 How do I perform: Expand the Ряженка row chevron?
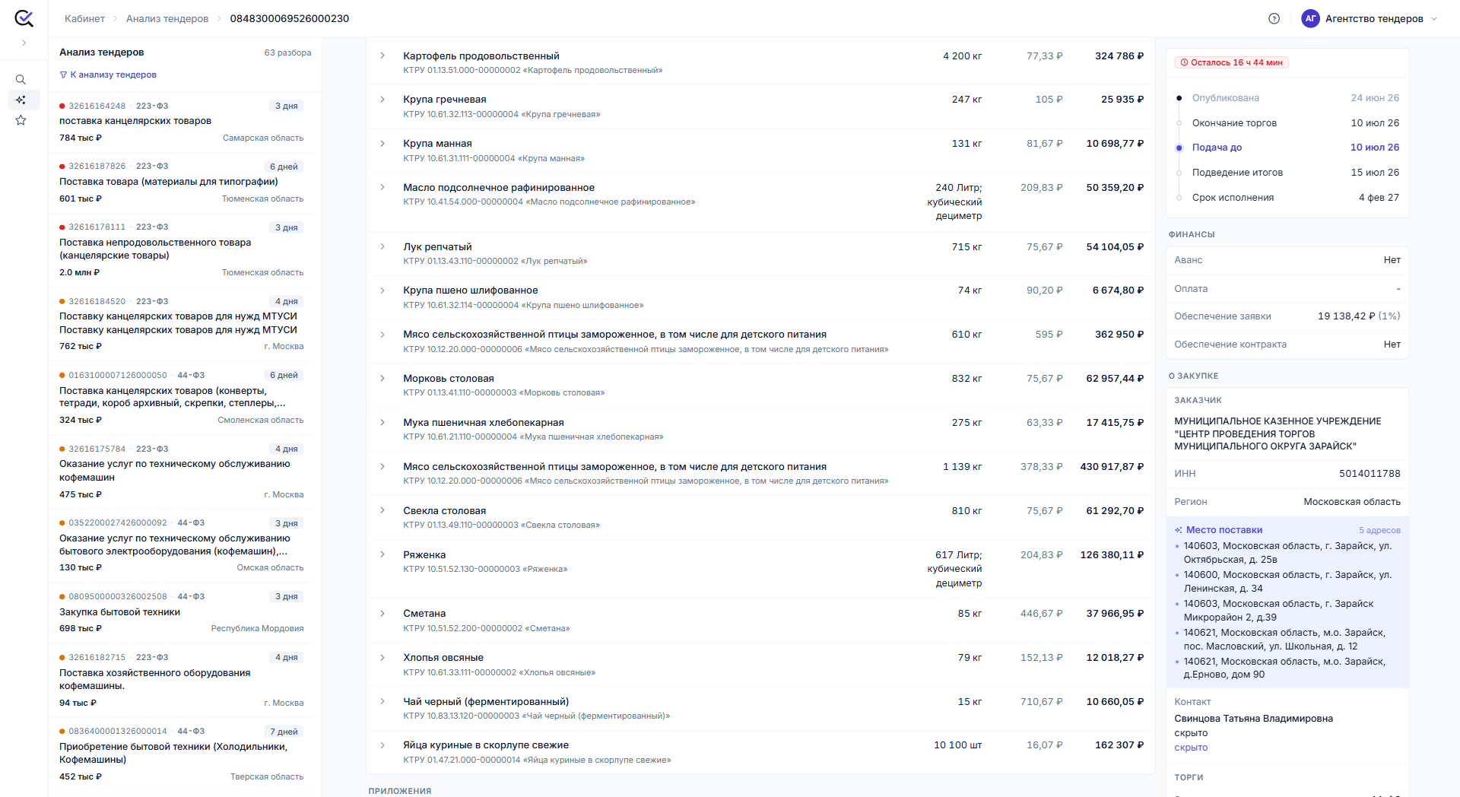[x=382, y=554]
